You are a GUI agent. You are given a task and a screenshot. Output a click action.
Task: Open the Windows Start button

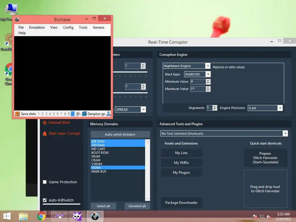point(7,216)
